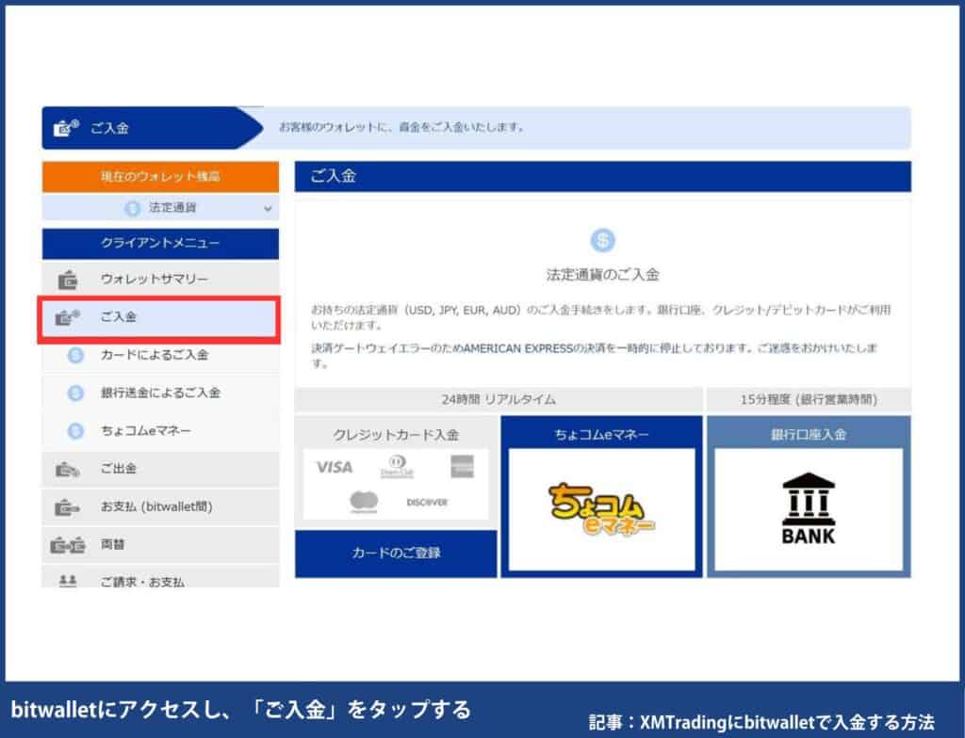Click the coin icon beside ちょコムeマネー menu row
Image resolution: width=965 pixels, height=738 pixels.
tap(75, 430)
